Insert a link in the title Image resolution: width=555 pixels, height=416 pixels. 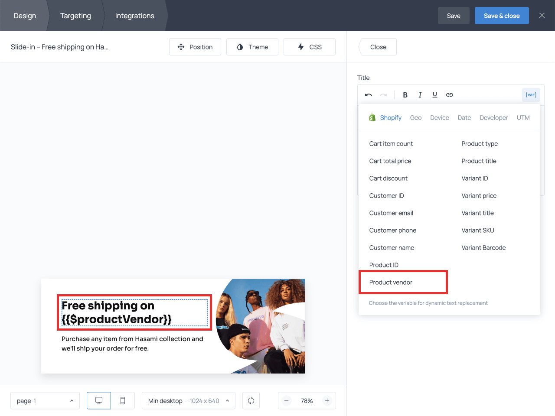450,95
